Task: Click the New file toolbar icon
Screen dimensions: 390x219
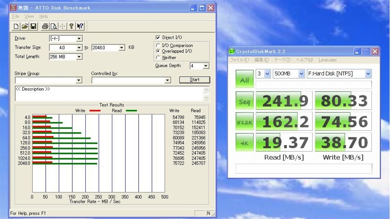Action: pyautogui.click(x=16, y=26)
